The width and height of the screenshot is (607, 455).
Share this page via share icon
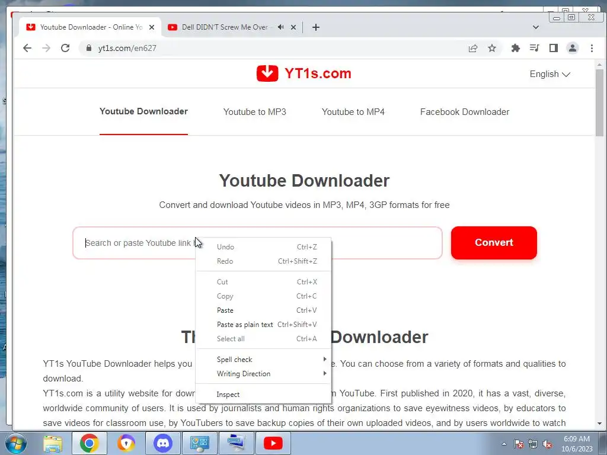tap(472, 48)
